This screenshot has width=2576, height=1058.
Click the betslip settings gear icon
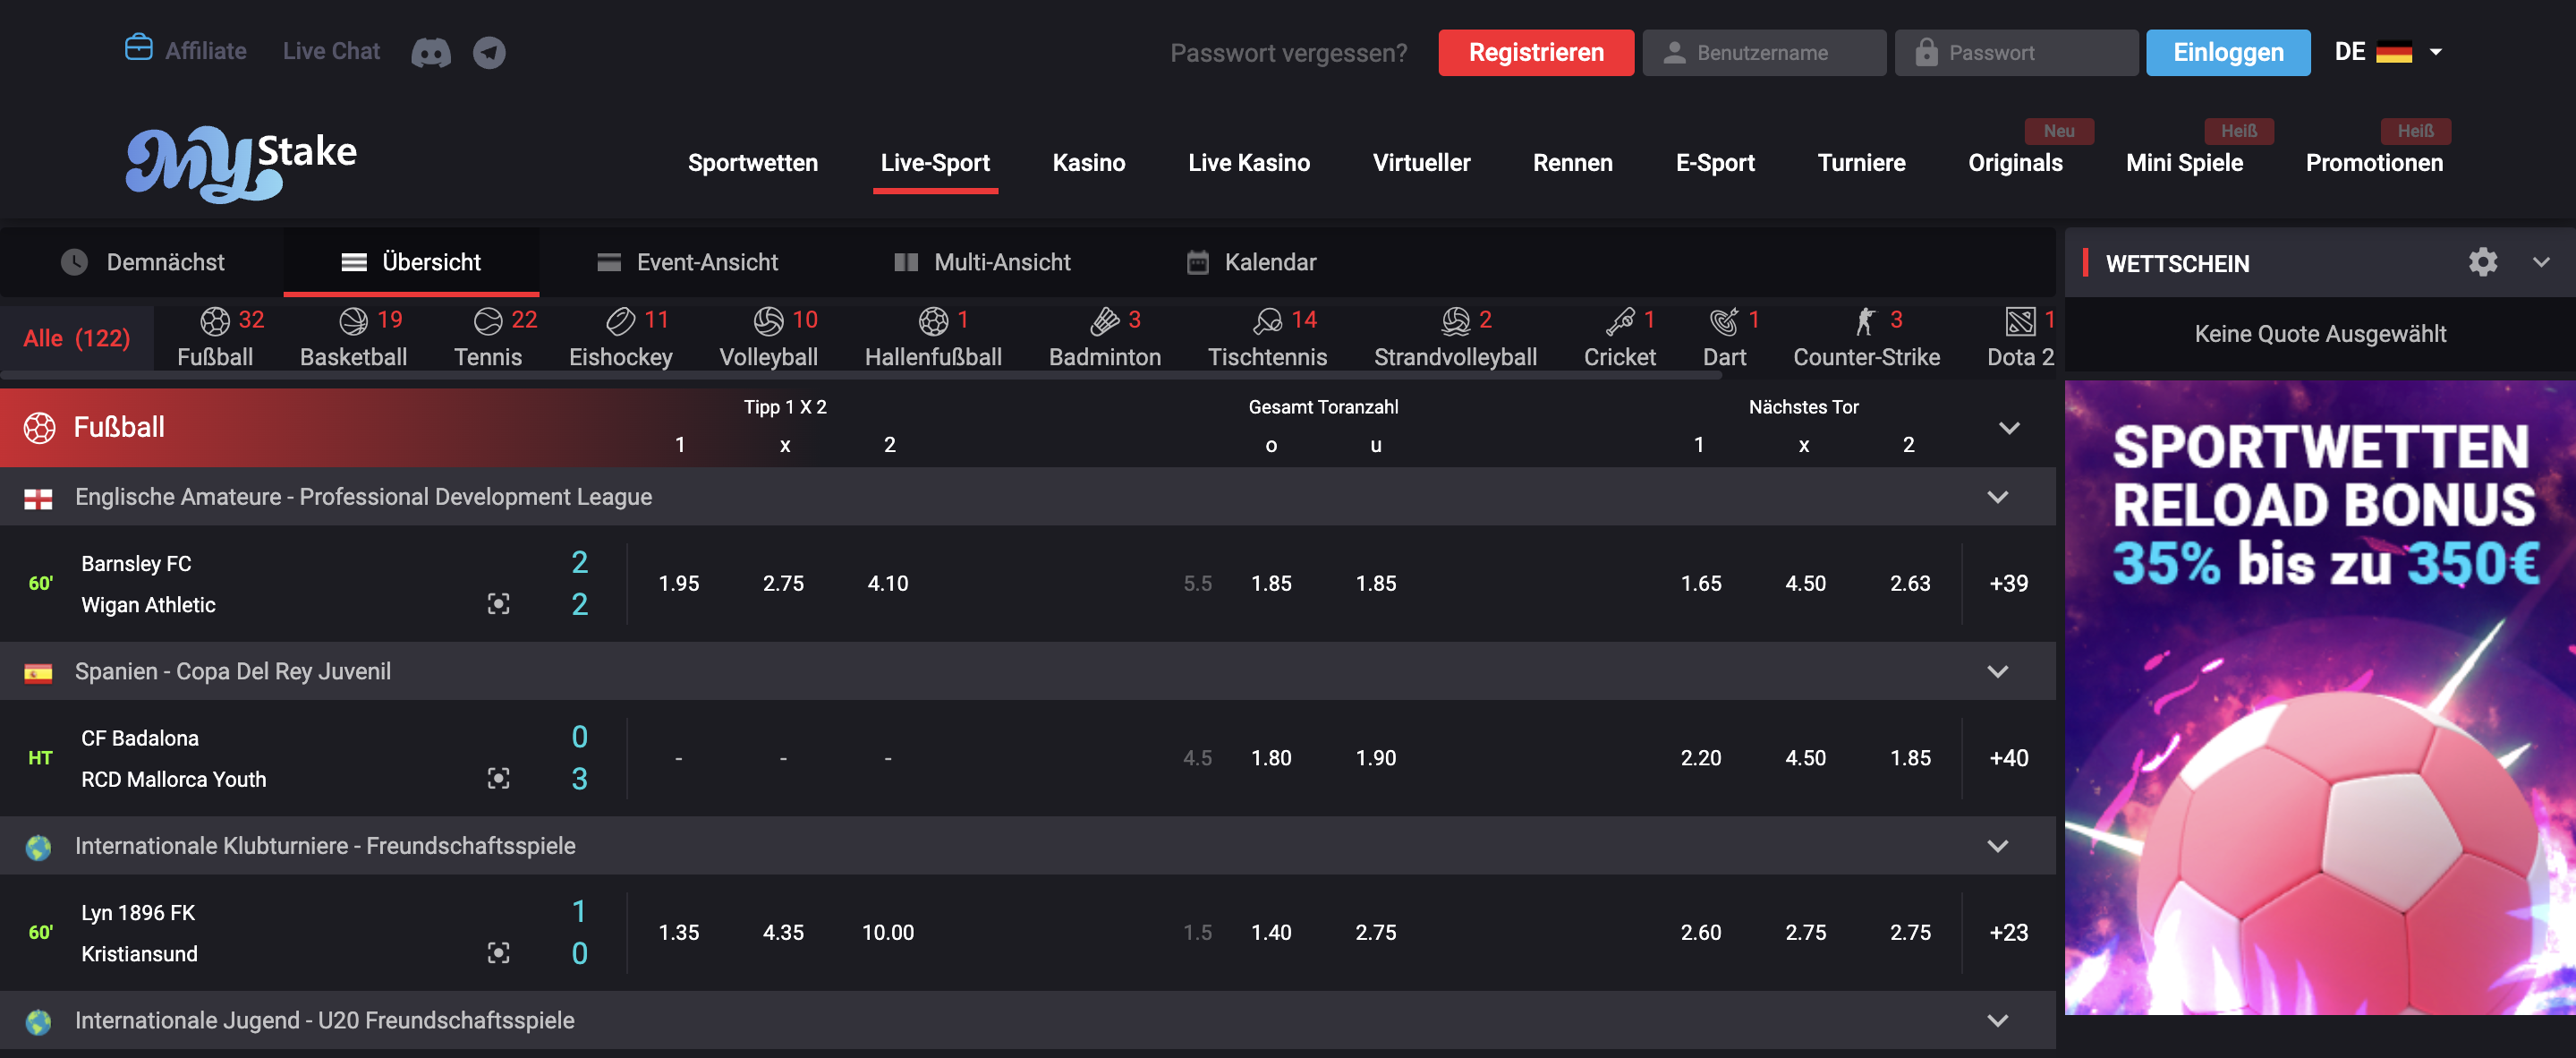[2482, 262]
